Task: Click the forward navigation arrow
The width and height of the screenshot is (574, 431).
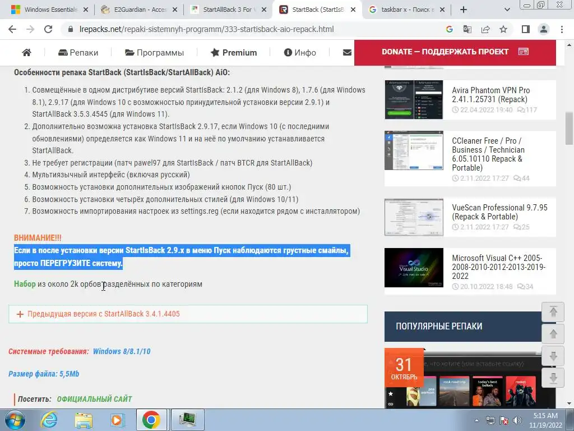Action: [x=30, y=29]
